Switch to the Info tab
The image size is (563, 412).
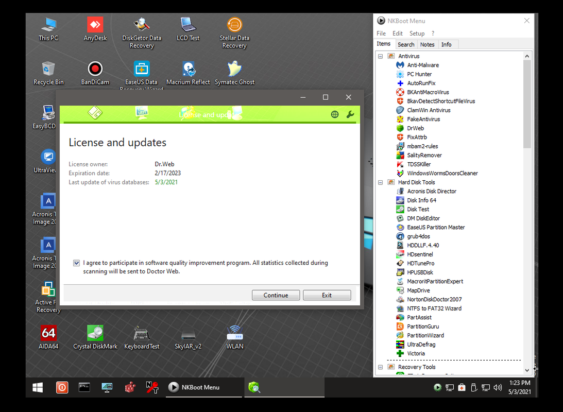[446, 44]
